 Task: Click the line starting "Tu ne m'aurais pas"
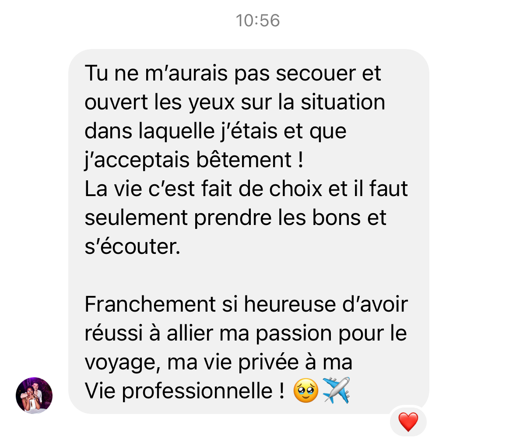(233, 73)
